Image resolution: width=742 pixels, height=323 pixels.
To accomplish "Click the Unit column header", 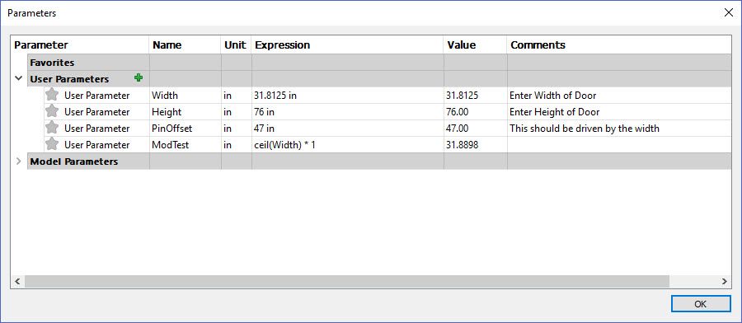I will click(235, 45).
